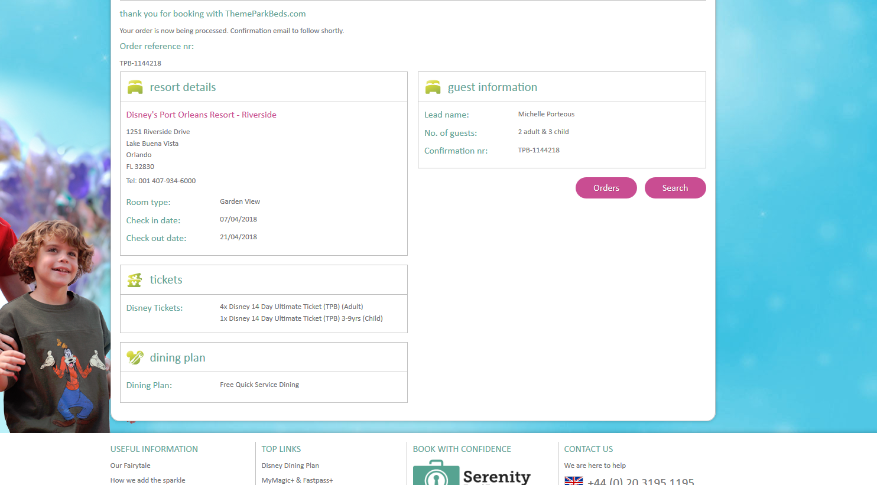Image resolution: width=877 pixels, height=485 pixels.
Task: Click the Lake Buena Vista address line
Action: point(152,144)
